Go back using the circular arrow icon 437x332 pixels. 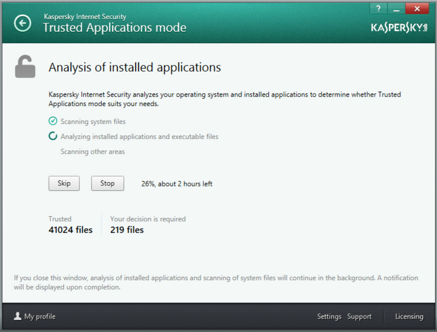pyautogui.click(x=23, y=23)
